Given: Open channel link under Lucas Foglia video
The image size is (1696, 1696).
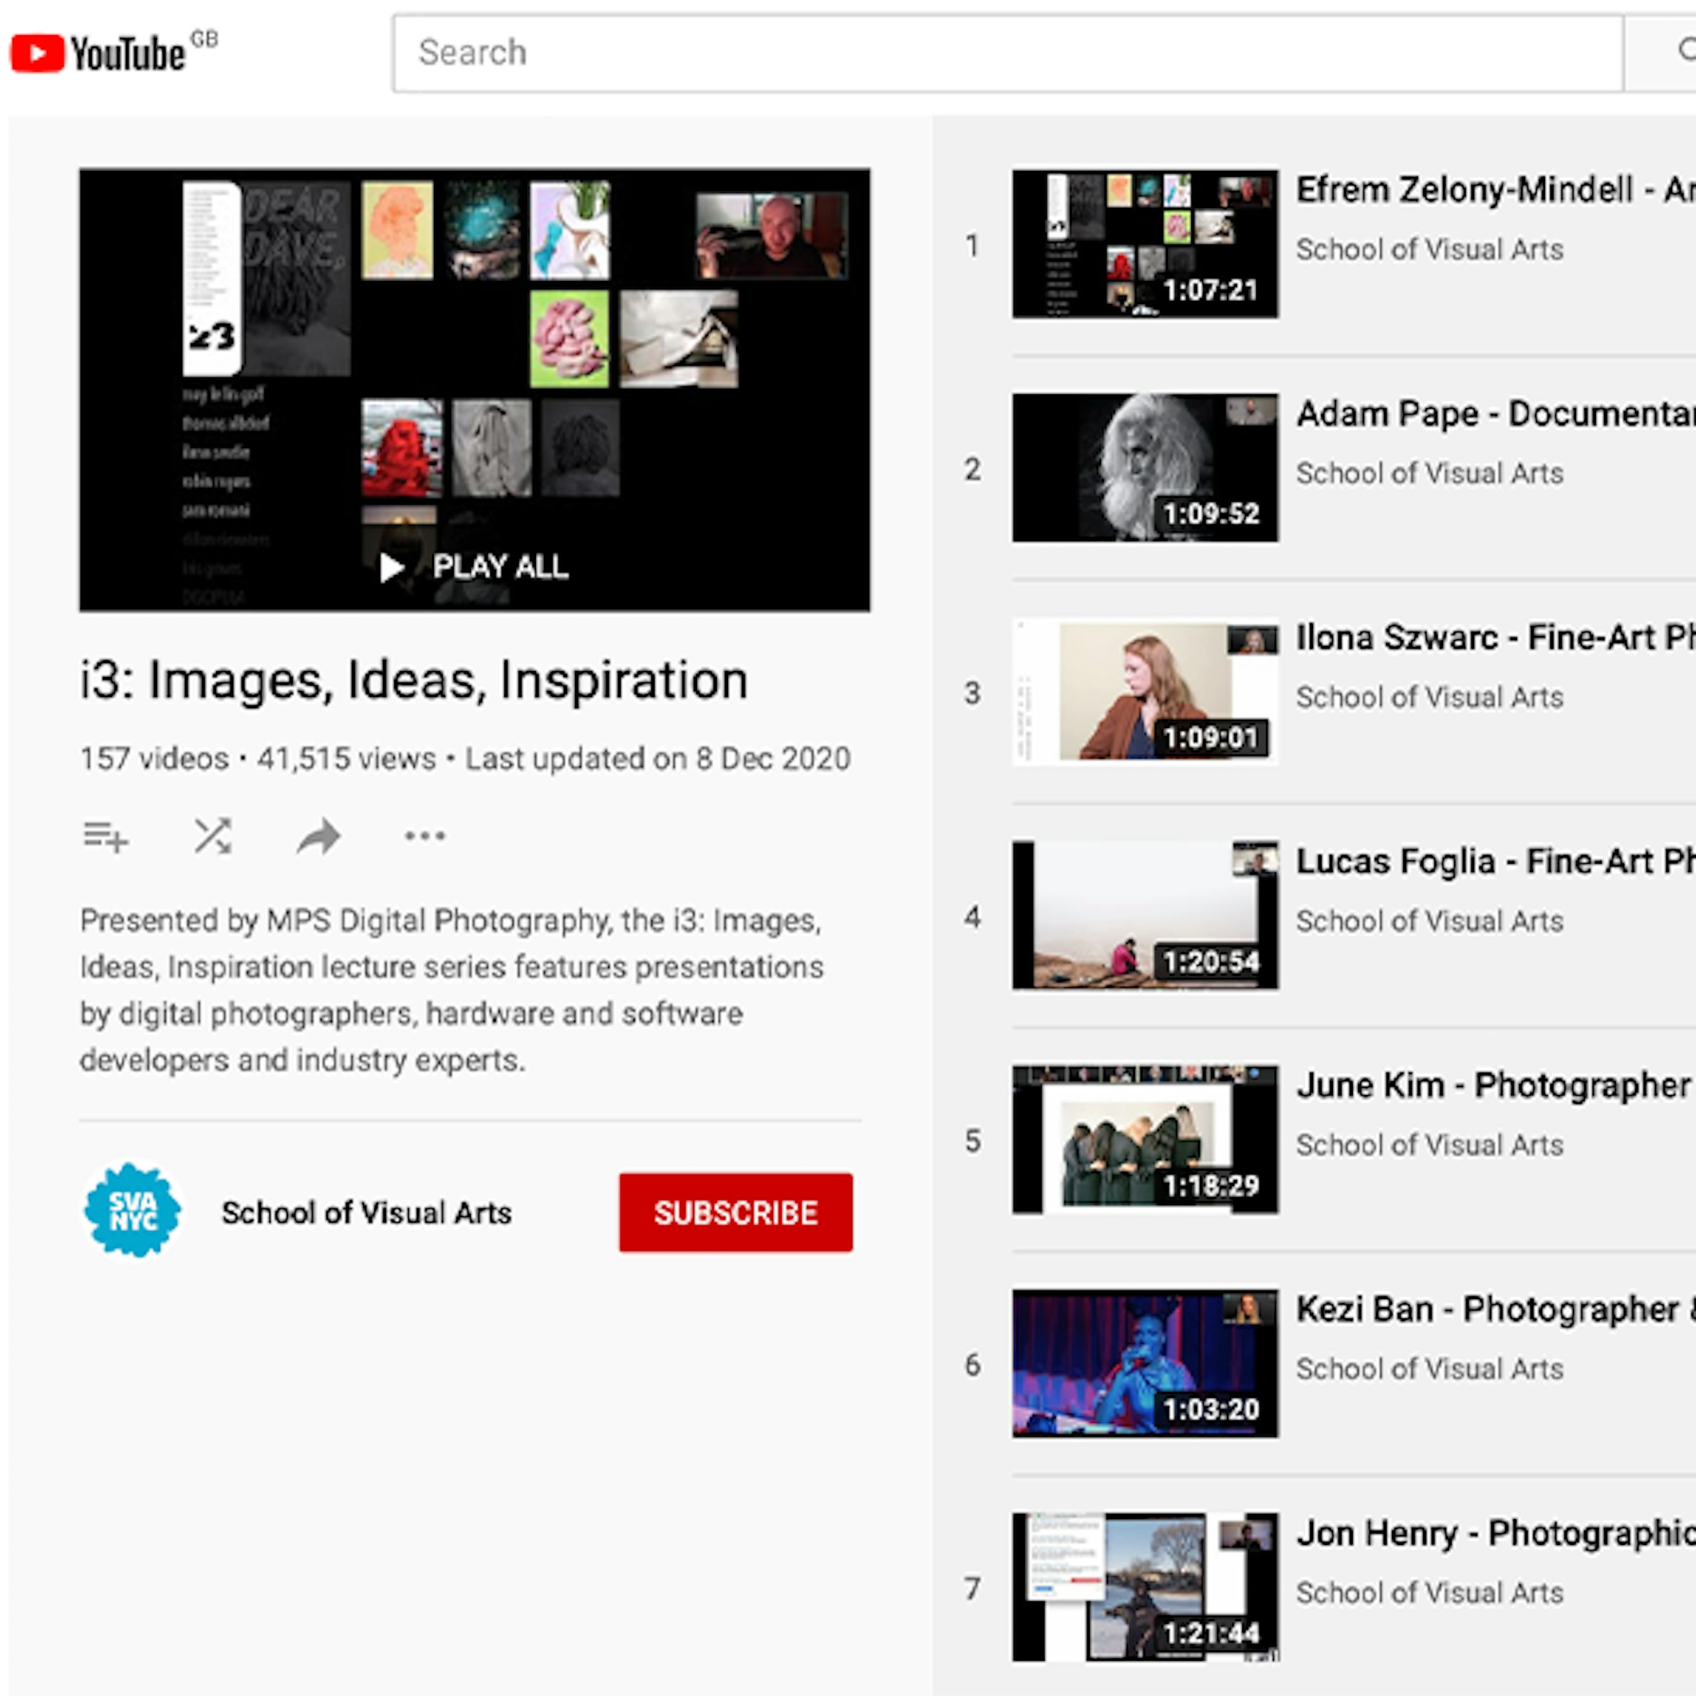Looking at the screenshot, I should point(1430,921).
